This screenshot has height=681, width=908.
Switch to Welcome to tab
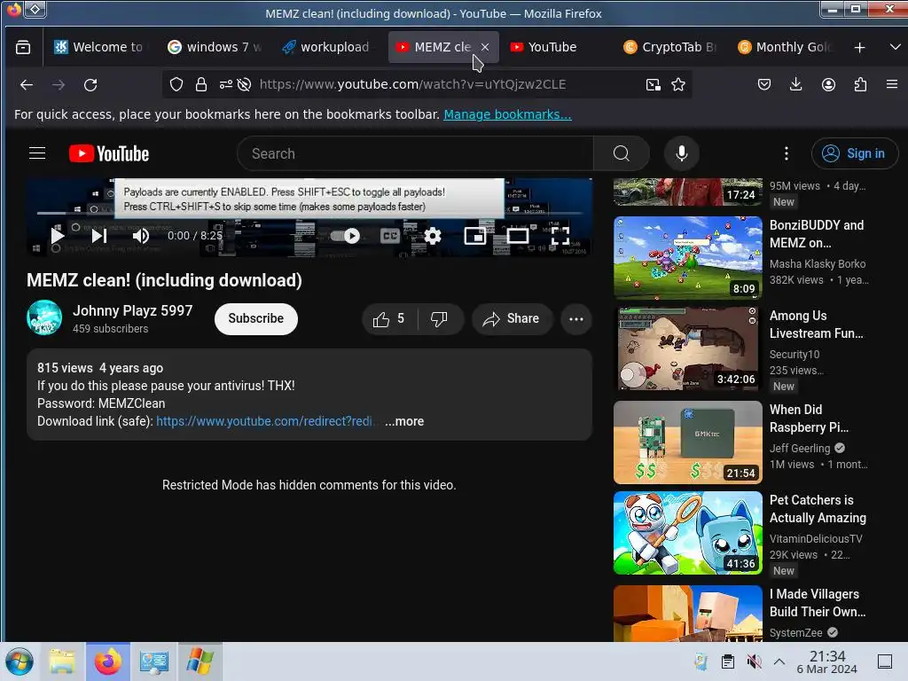coord(99,47)
